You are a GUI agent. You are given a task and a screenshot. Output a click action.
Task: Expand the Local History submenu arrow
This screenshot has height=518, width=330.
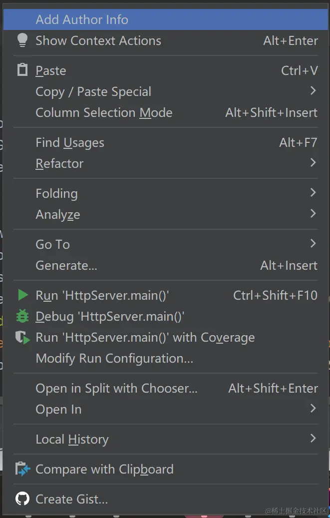pyautogui.click(x=313, y=439)
